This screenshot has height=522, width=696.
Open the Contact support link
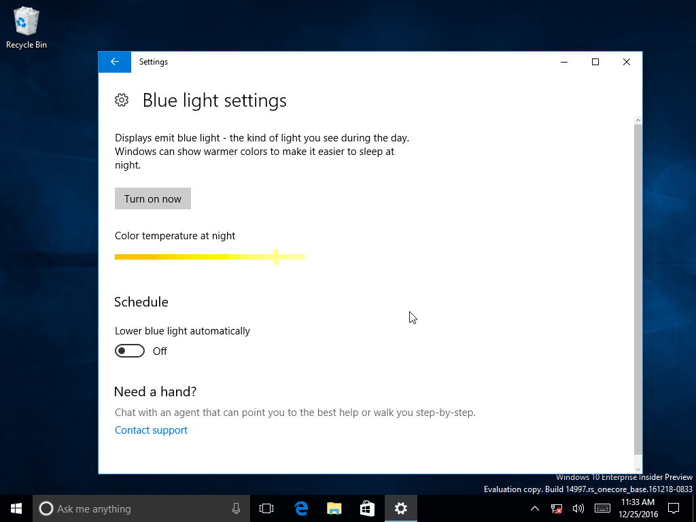151,430
